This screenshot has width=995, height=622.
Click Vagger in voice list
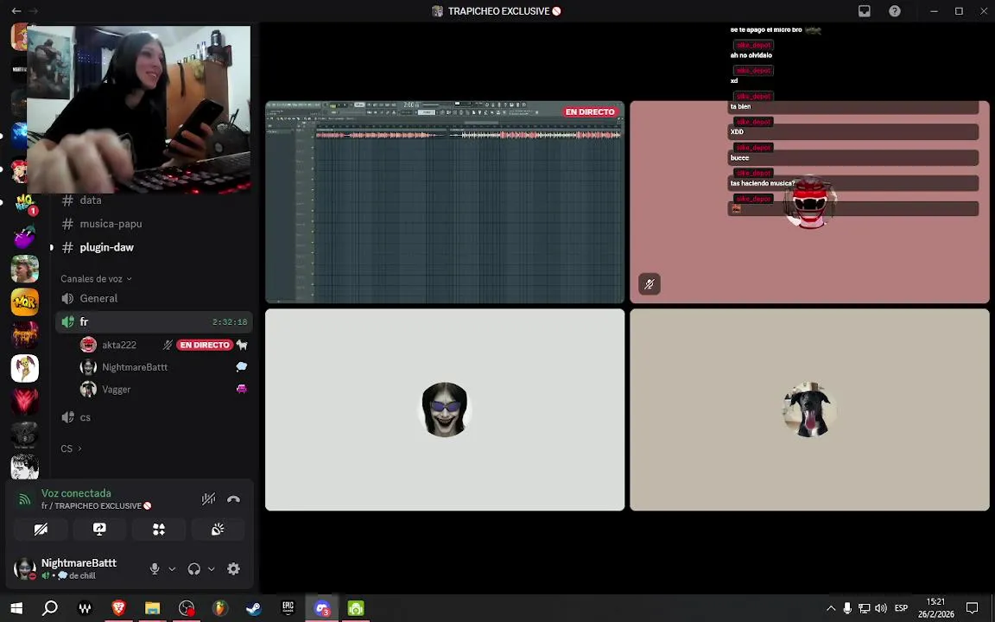point(116,389)
